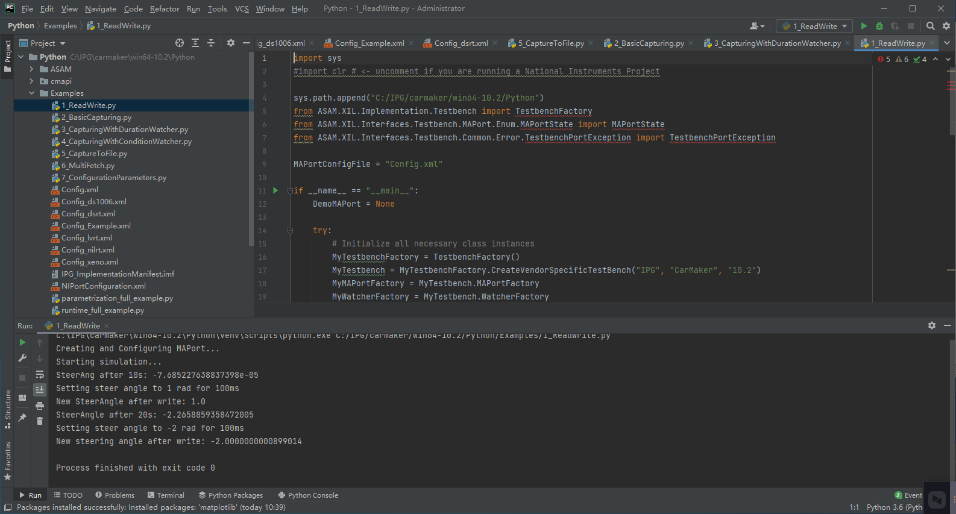The width and height of the screenshot is (956, 514).
Task: Open the 1_ReadWrite run configuration dropdown
Action: click(814, 26)
